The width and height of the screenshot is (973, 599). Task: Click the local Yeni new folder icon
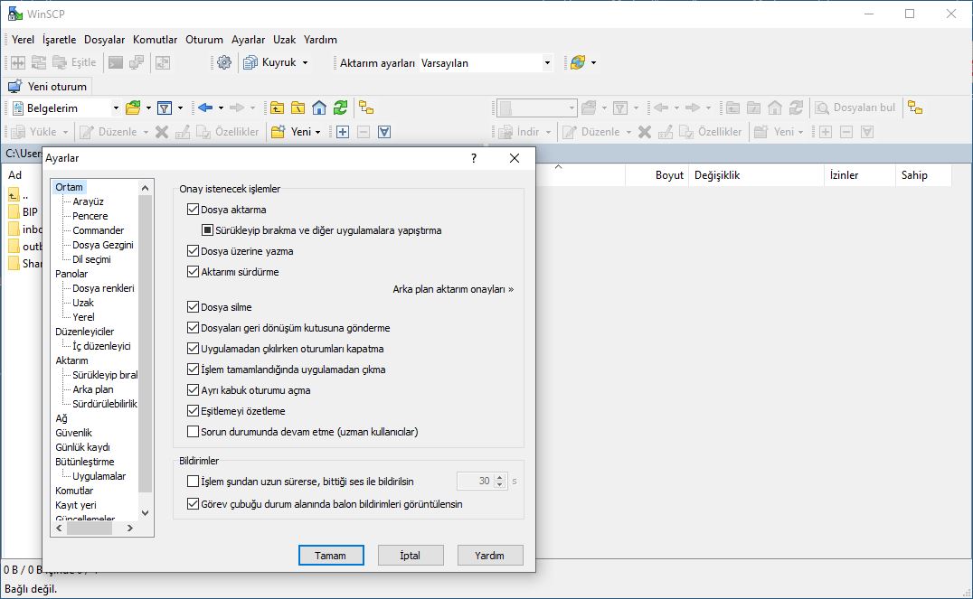tap(279, 132)
